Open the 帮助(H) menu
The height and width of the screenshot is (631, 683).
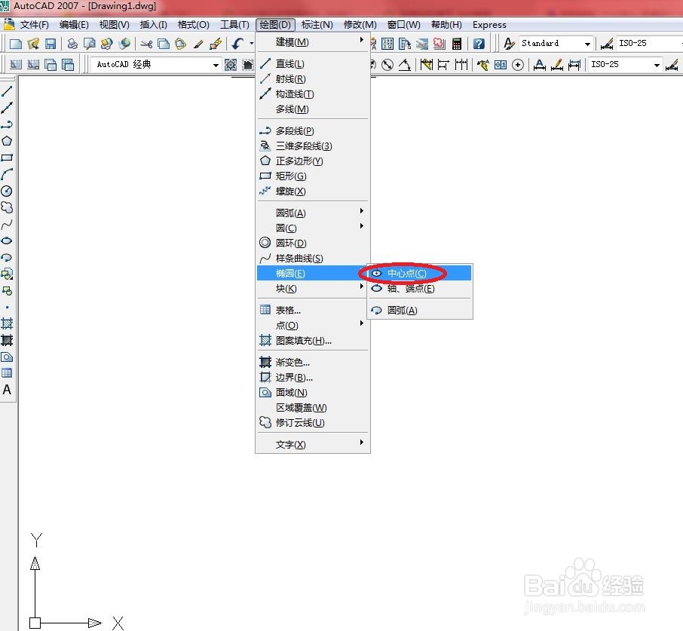[446, 25]
